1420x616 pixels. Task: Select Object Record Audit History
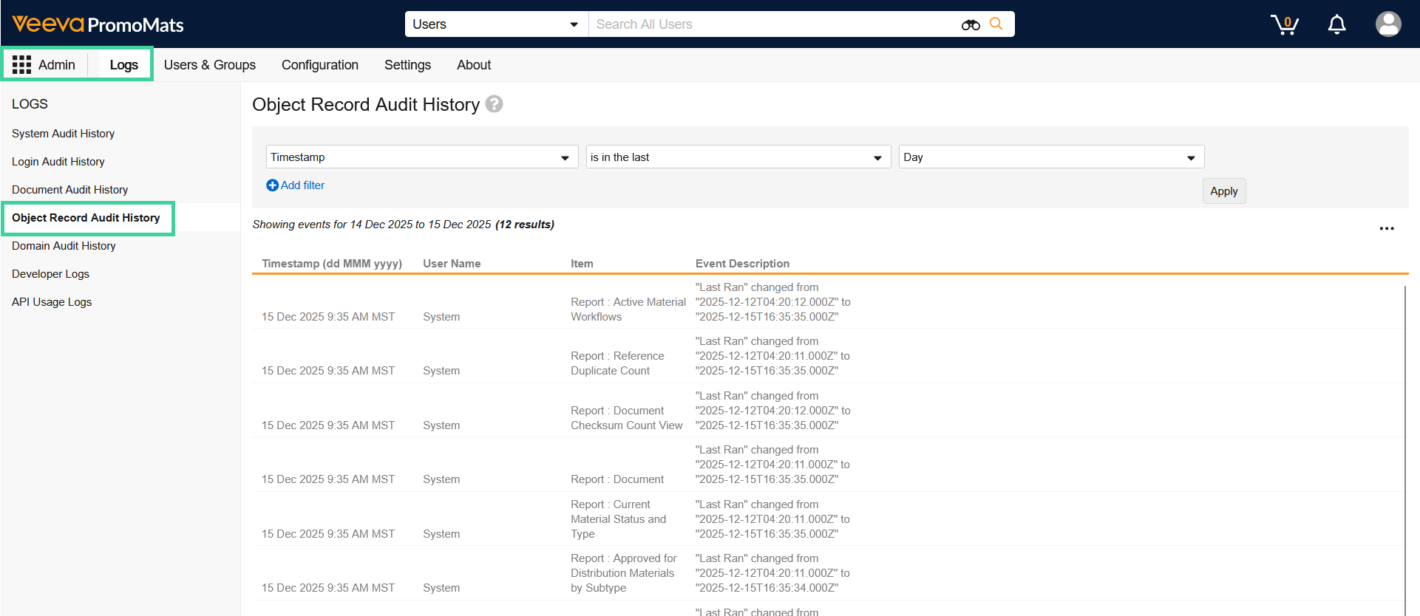click(86, 218)
